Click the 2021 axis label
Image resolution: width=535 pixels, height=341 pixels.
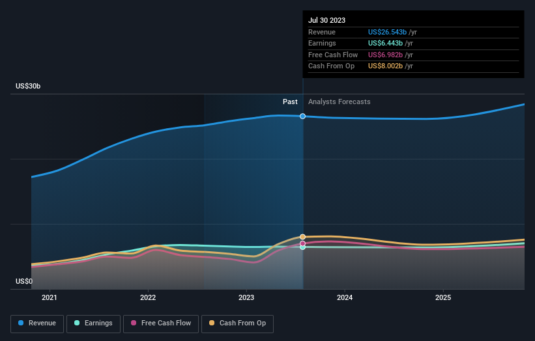point(49,297)
